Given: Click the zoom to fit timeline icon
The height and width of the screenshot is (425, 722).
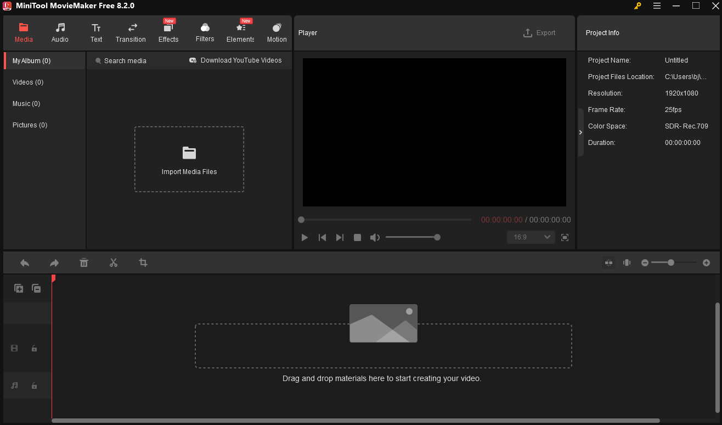Looking at the screenshot, I should (x=627, y=263).
